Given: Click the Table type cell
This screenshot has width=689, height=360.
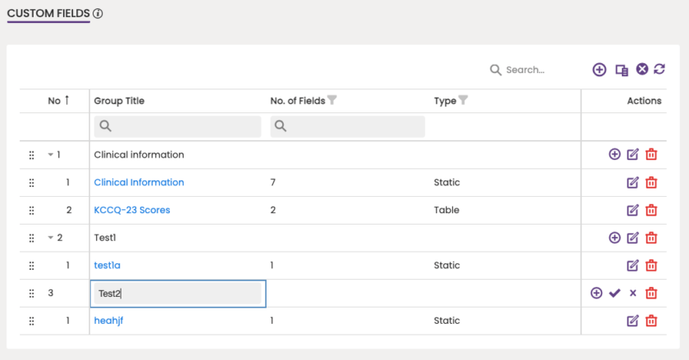Looking at the screenshot, I should click(x=446, y=210).
